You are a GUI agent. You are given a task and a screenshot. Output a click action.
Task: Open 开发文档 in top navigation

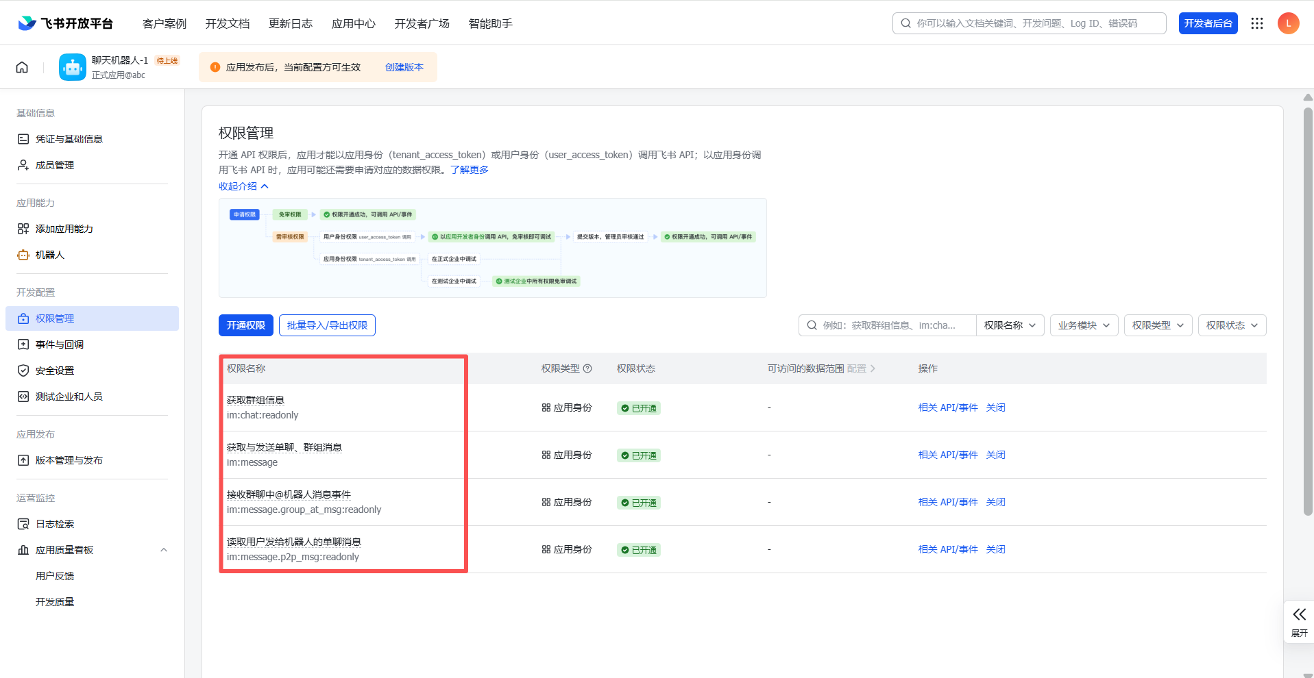[228, 23]
